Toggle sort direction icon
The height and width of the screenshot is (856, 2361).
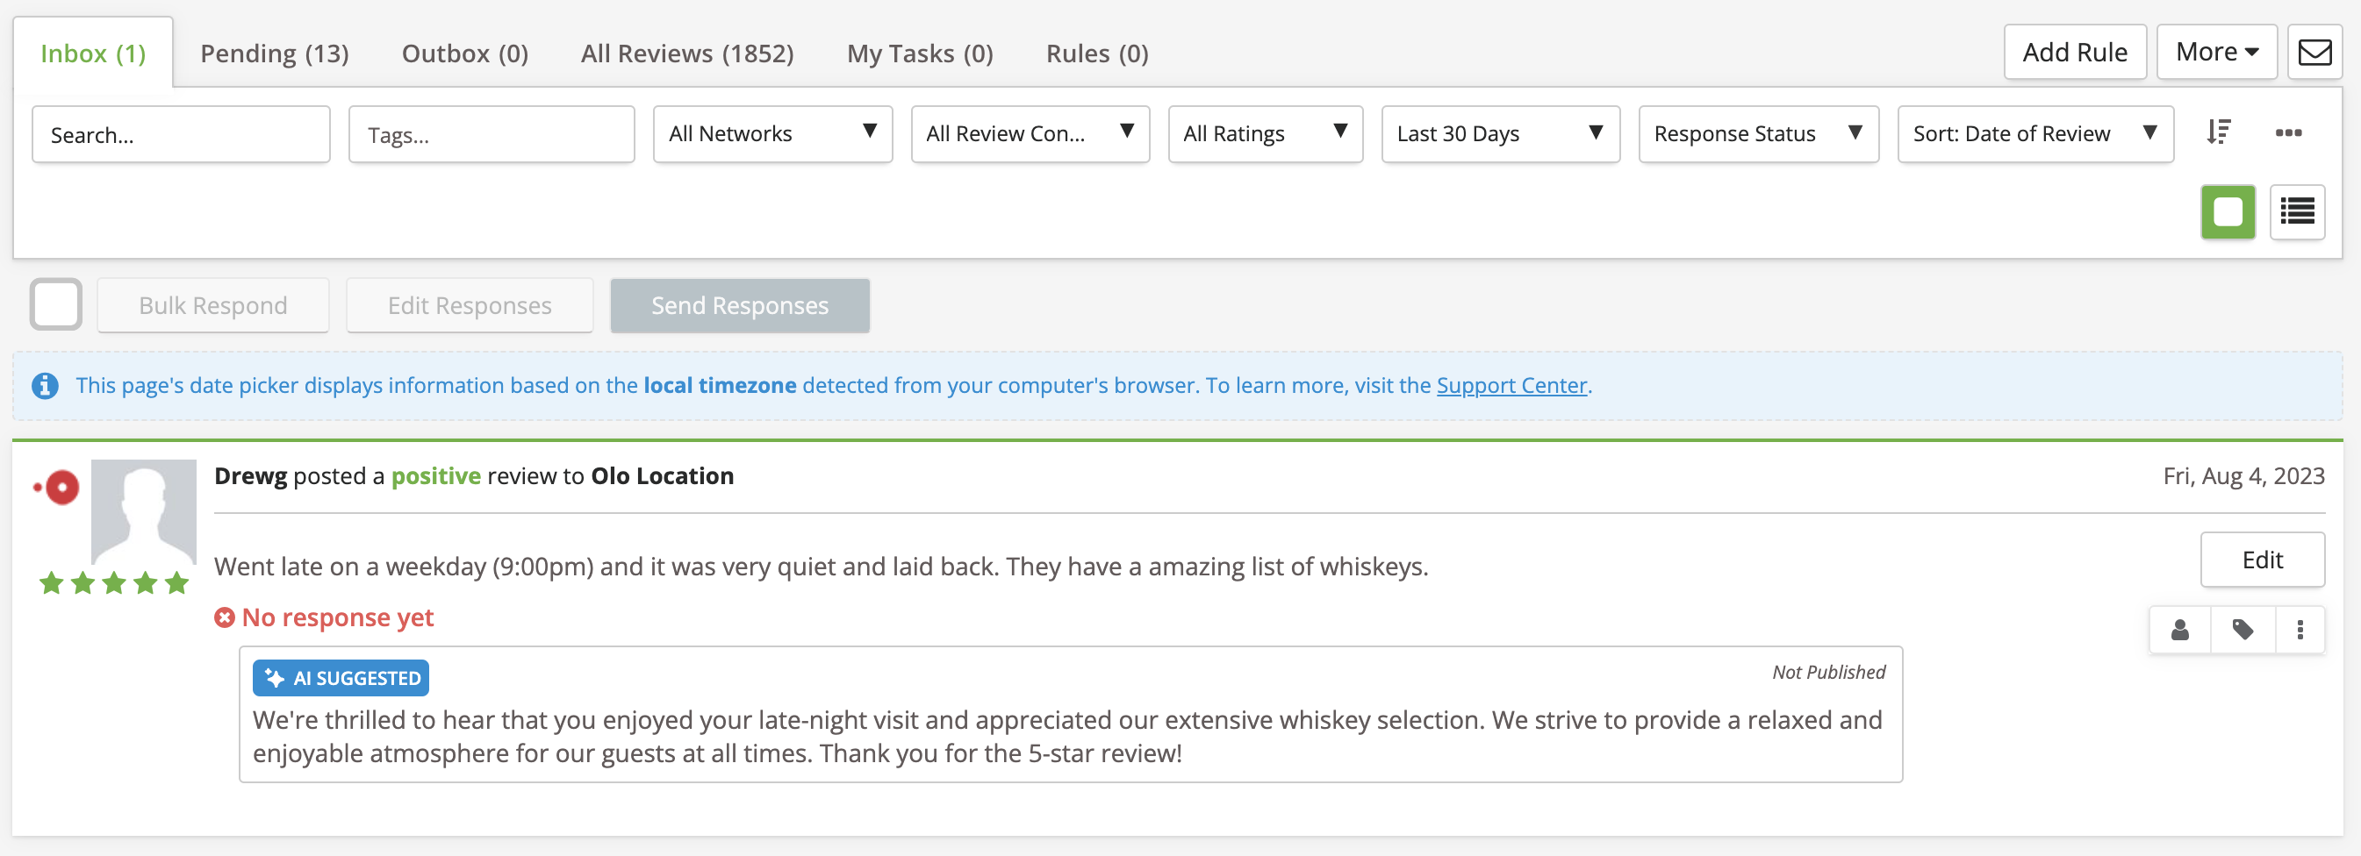(2219, 132)
